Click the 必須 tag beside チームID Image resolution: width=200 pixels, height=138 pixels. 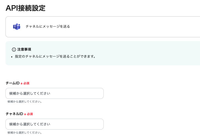26,84
